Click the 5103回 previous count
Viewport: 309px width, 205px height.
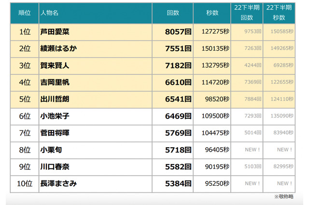(253, 167)
